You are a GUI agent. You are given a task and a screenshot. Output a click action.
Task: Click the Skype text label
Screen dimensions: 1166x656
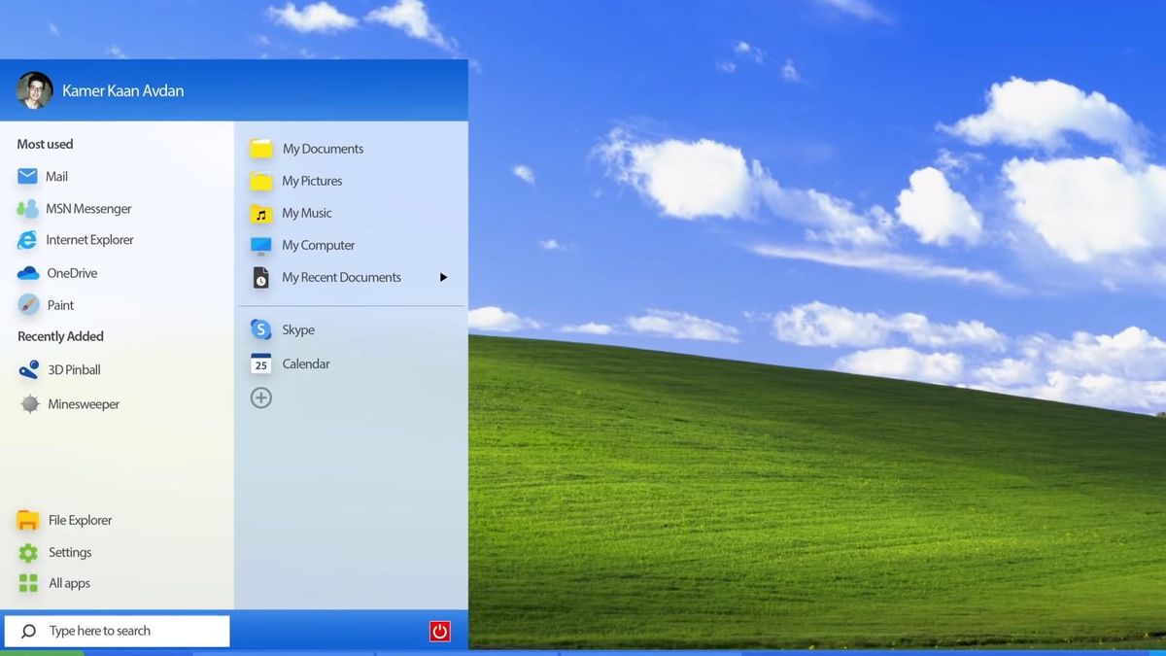pos(298,330)
